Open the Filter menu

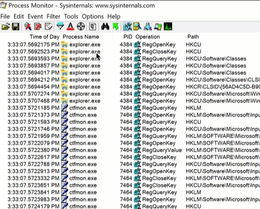coord(54,17)
